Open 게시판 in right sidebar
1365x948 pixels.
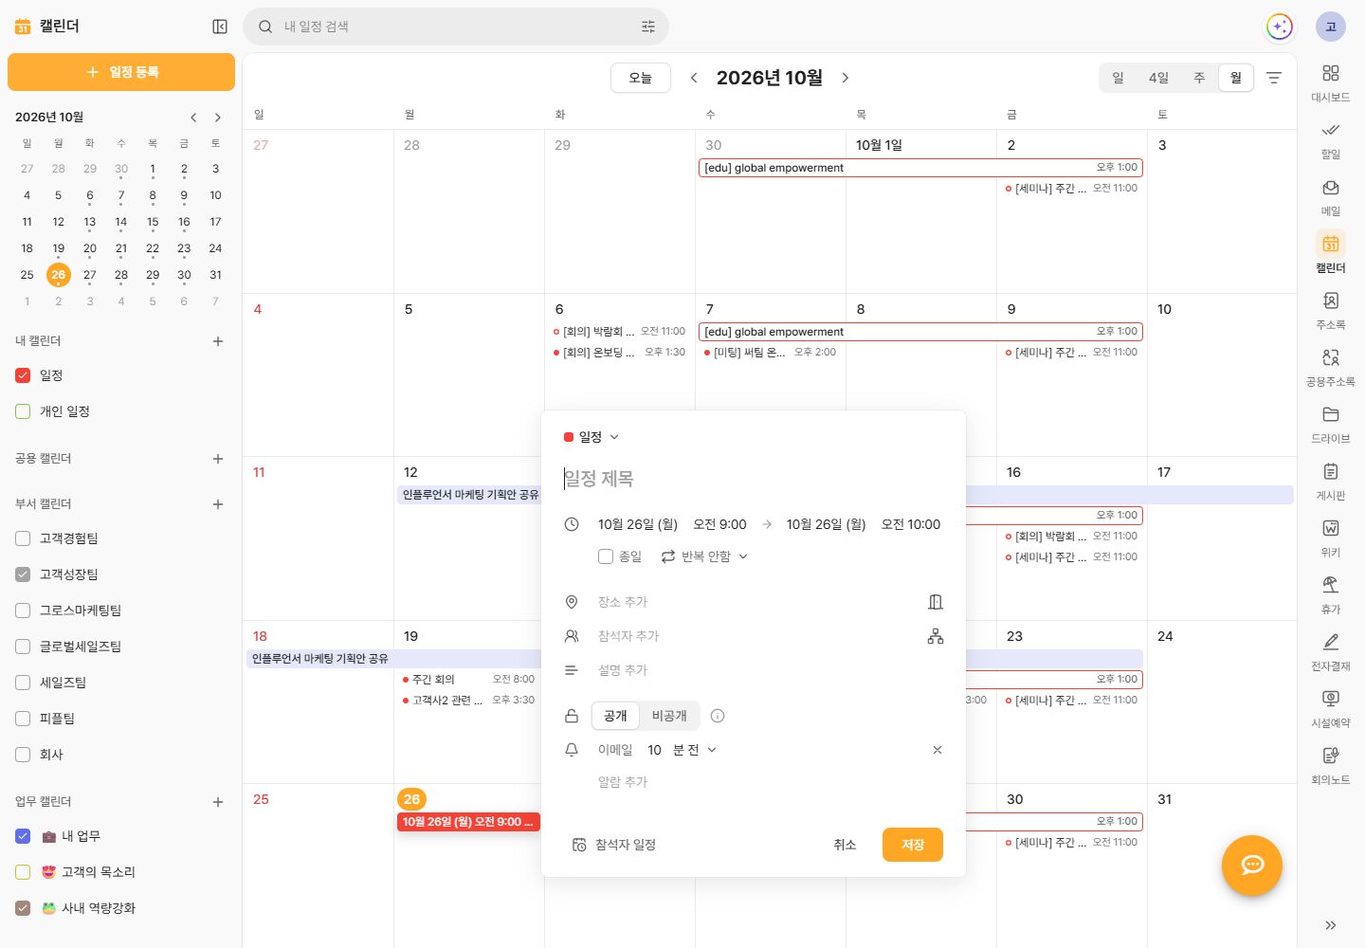click(x=1331, y=481)
